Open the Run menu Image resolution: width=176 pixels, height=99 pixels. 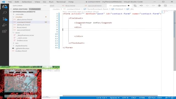(x=51, y=2)
